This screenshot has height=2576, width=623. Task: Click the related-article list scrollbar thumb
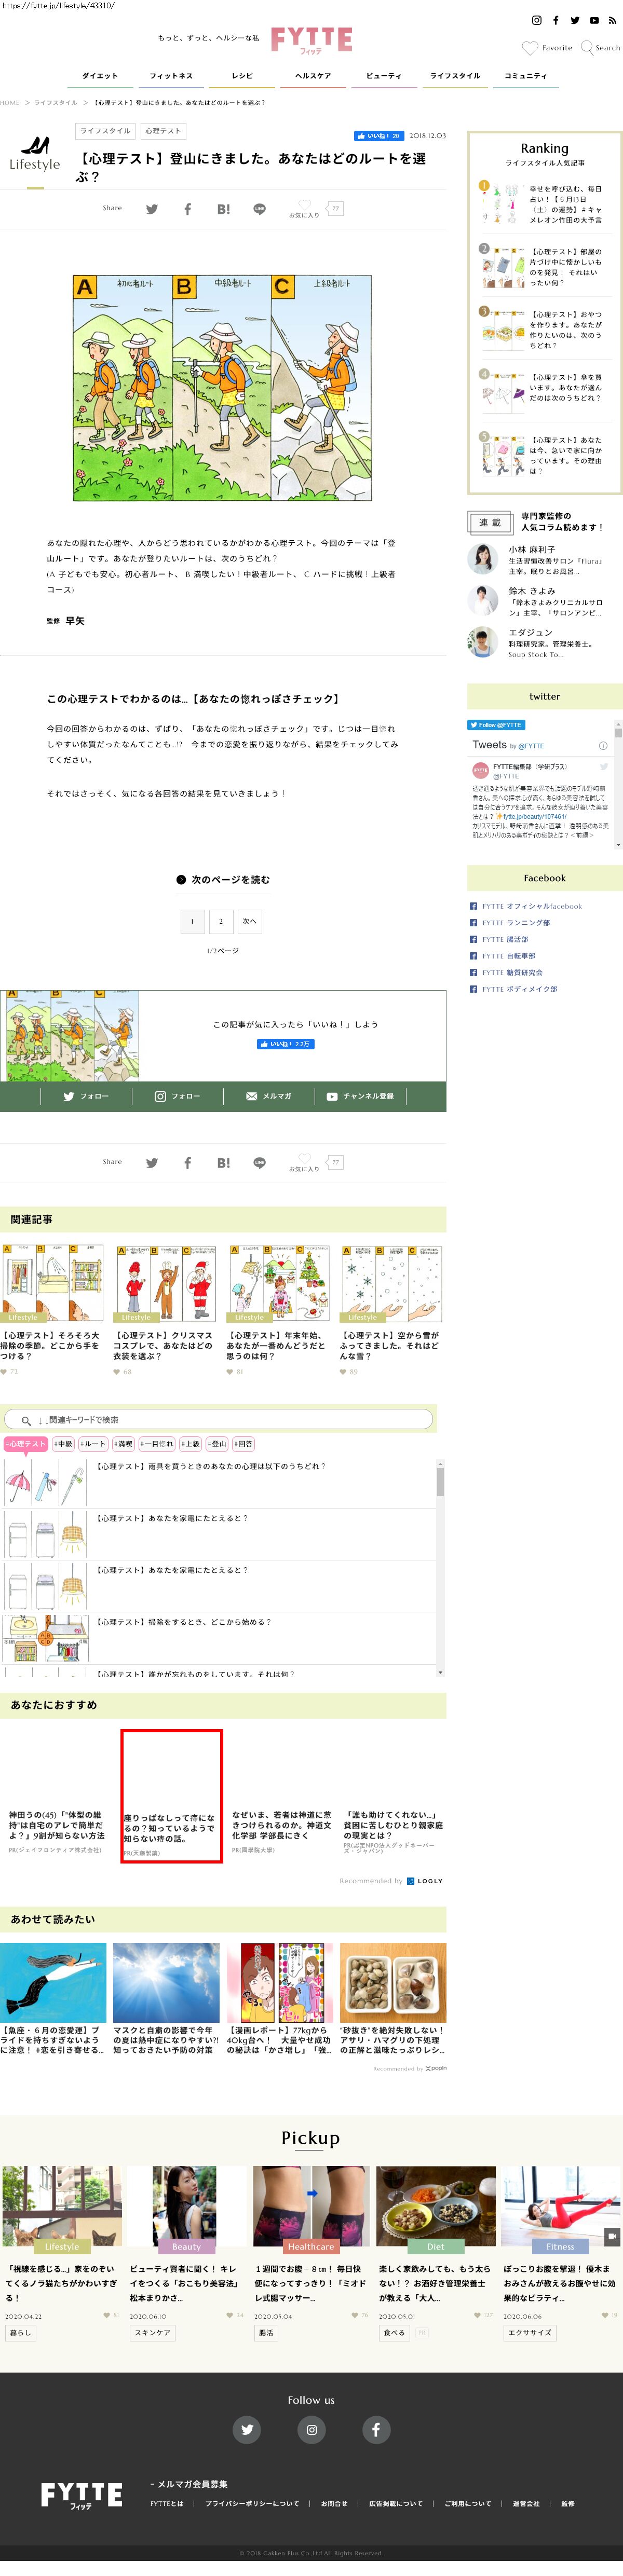coord(440,1482)
